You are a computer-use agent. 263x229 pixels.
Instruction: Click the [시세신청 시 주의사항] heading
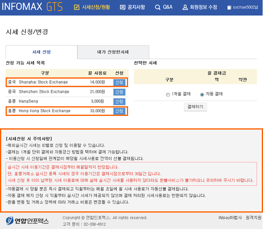29,139
